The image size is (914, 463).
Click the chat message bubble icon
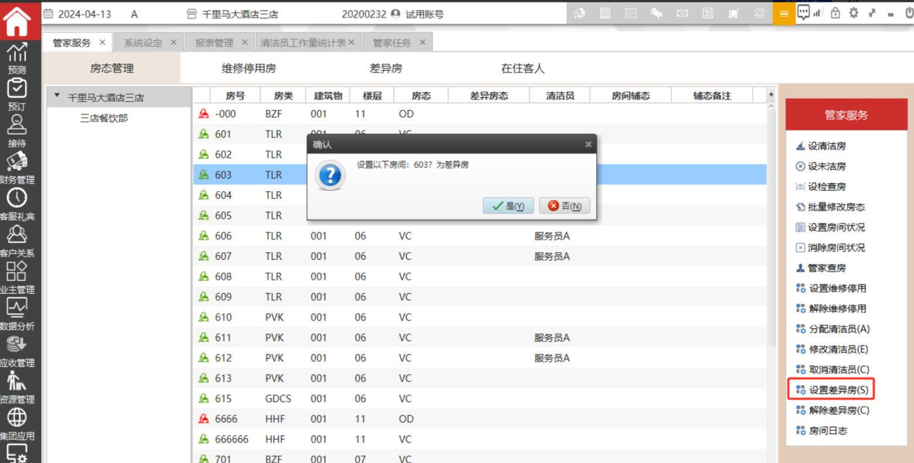tap(803, 12)
